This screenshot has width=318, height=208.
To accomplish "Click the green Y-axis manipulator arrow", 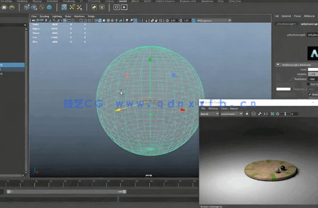I will pyautogui.click(x=150, y=59).
